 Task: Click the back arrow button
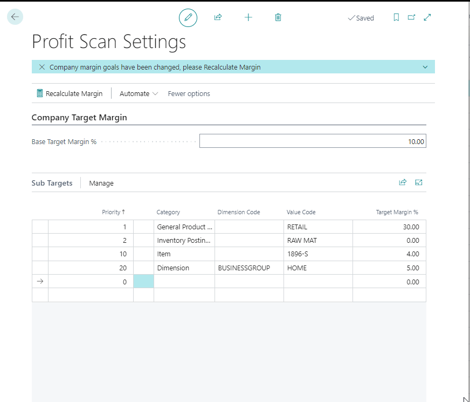click(x=15, y=17)
